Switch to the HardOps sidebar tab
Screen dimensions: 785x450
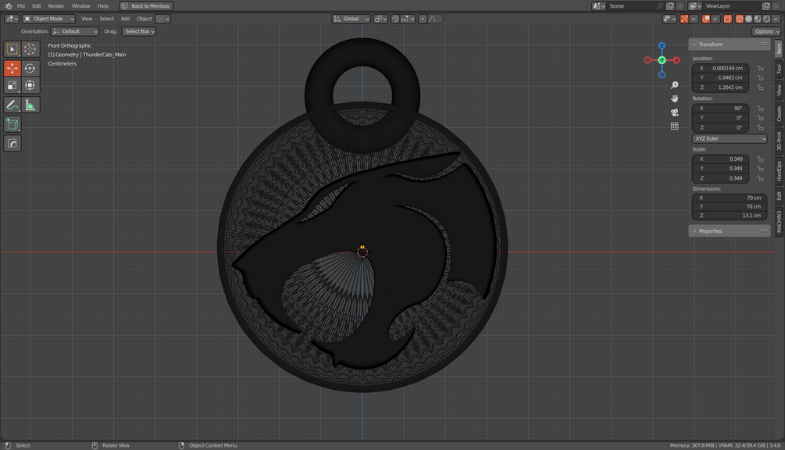click(x=779, y=171)
